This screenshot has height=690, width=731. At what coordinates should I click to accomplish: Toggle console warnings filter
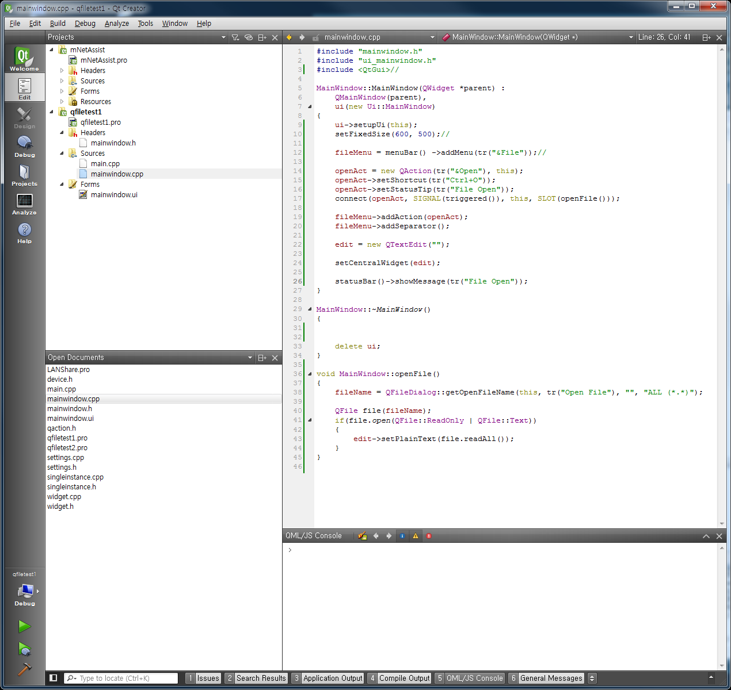(416, 536)
